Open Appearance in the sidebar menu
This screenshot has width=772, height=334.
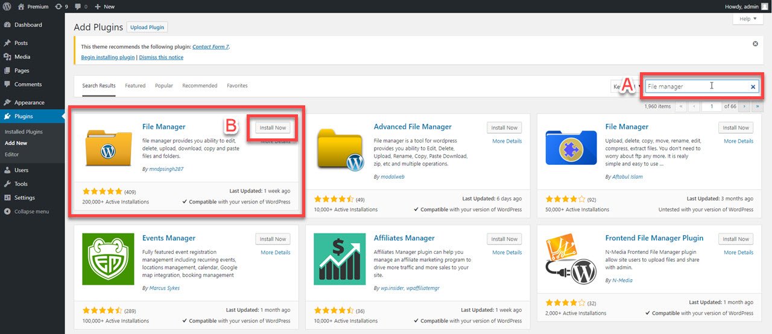pos(29,102)
